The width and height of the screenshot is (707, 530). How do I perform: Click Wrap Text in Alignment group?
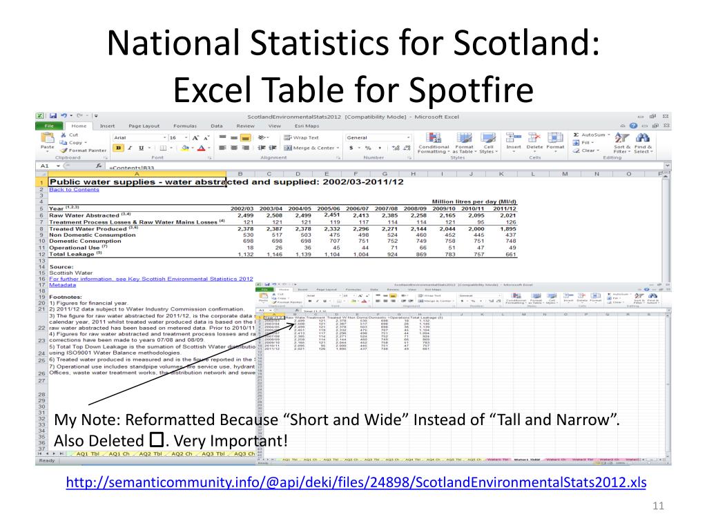pos(301,137)
